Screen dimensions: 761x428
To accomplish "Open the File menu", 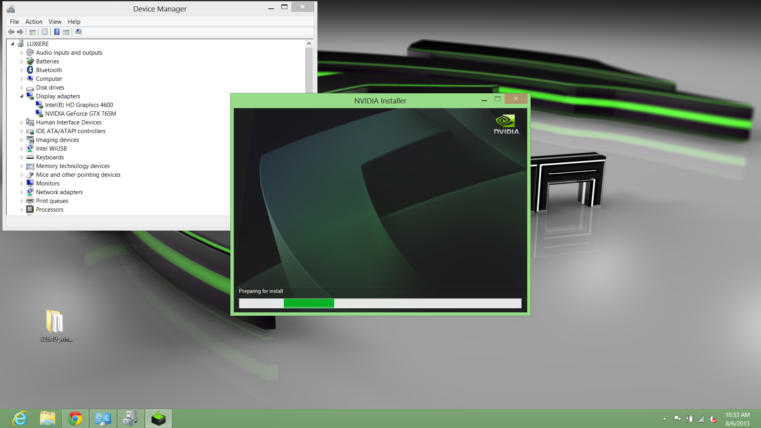I will [14, 22].
